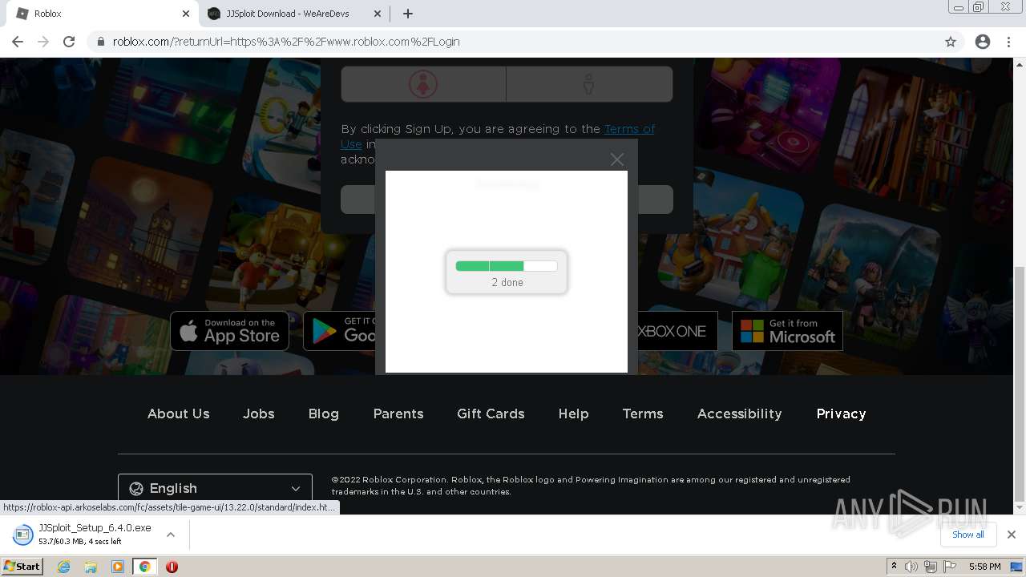Open the Blog footer link

[324, 414]
